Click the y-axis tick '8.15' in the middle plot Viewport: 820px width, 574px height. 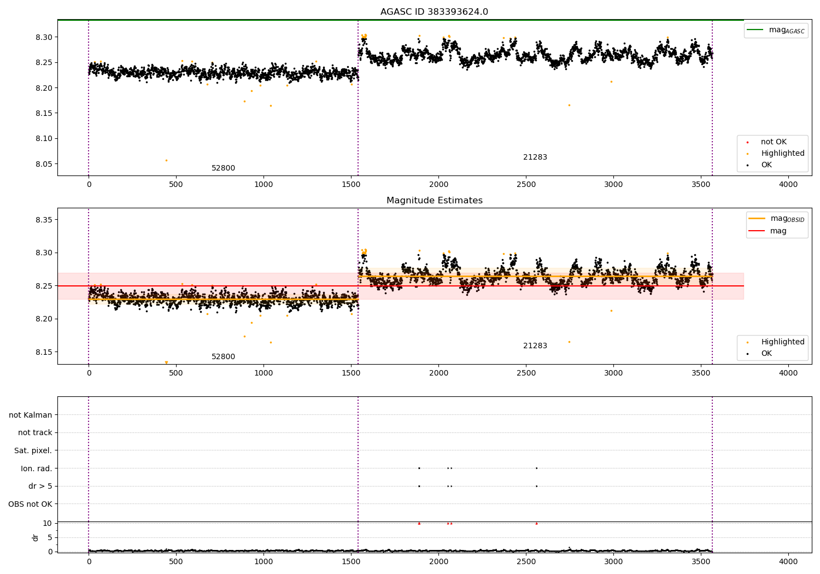[x=44, y=352]
